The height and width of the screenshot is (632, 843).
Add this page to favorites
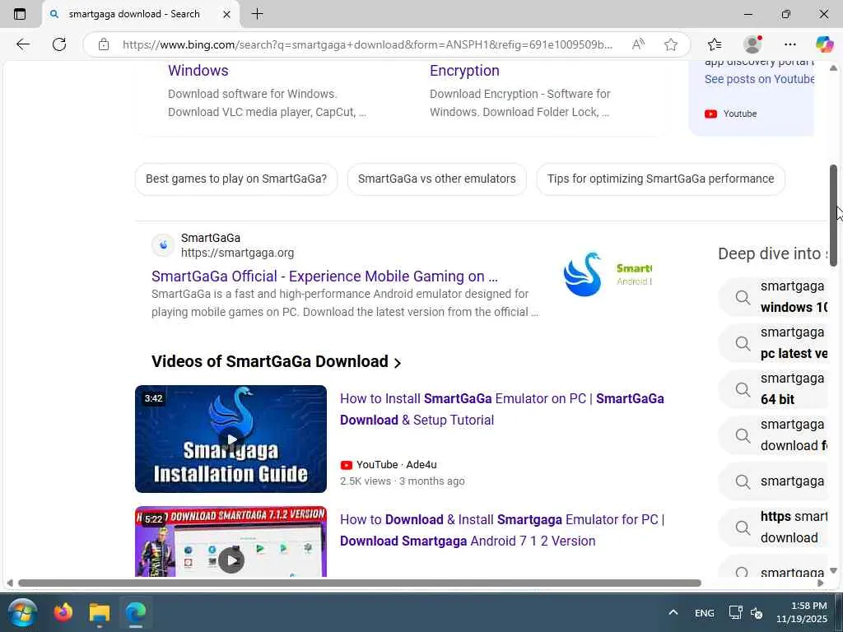point(670,44)
